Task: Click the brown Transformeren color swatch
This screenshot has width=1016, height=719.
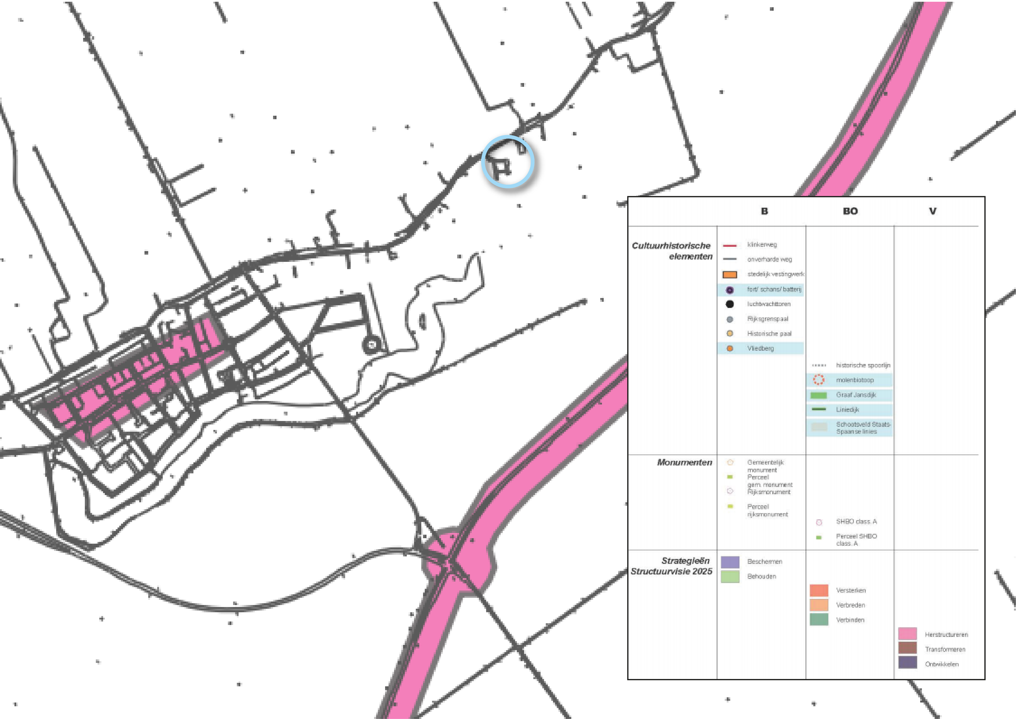Action: pos(907,648)
